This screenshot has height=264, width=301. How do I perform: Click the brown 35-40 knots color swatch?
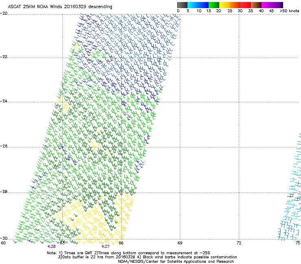256,5
